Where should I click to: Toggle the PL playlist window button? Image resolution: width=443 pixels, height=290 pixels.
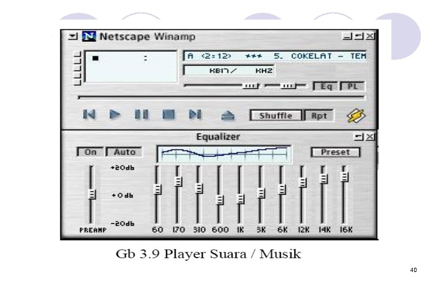pos(353,86)
